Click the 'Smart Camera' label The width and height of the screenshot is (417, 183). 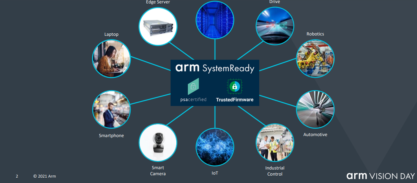click(x=158, y=171)
